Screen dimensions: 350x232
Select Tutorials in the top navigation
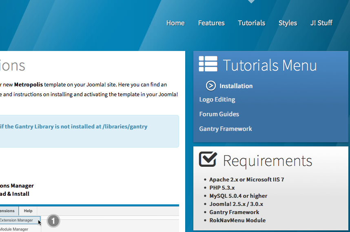point(252,23)
